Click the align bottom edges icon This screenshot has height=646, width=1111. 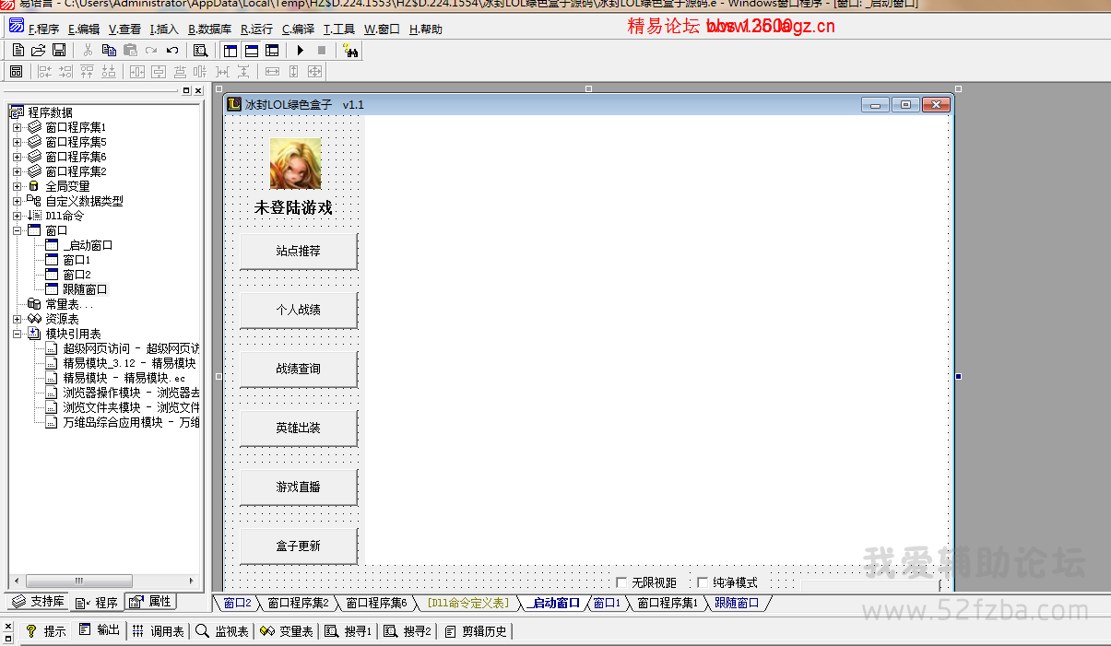click(108, 71)
